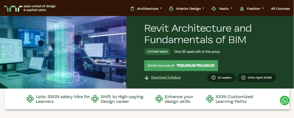
Task: Click the Vastu menu icon
Action: [214, 9]
